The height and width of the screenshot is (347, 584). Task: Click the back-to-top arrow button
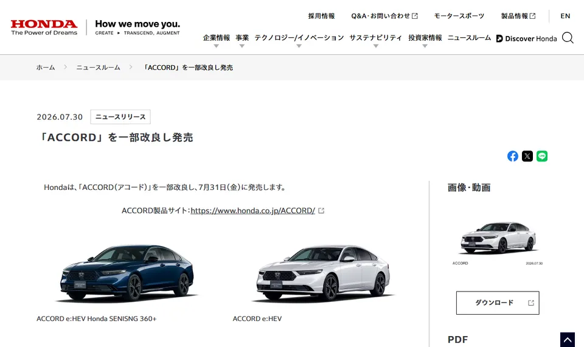(x=567, y=340)
